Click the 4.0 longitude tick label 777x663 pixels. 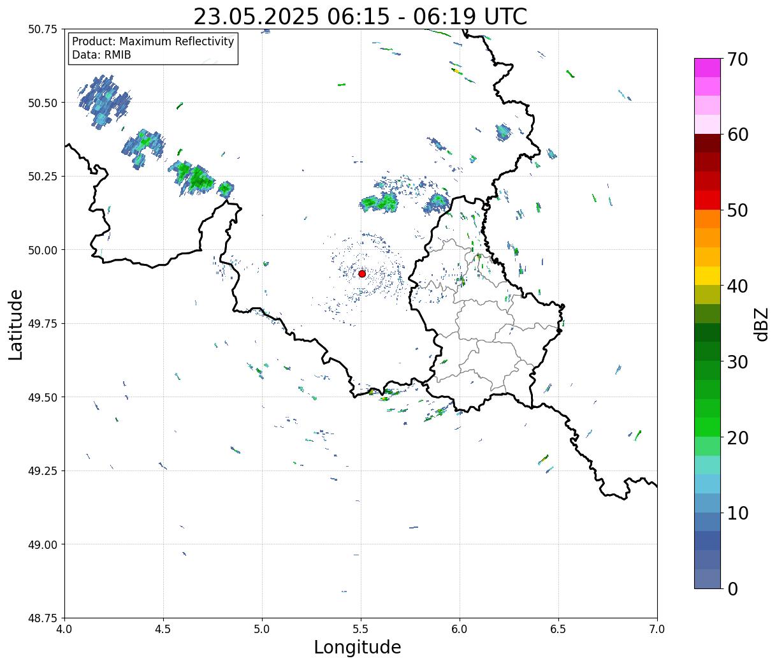point(64,629)
